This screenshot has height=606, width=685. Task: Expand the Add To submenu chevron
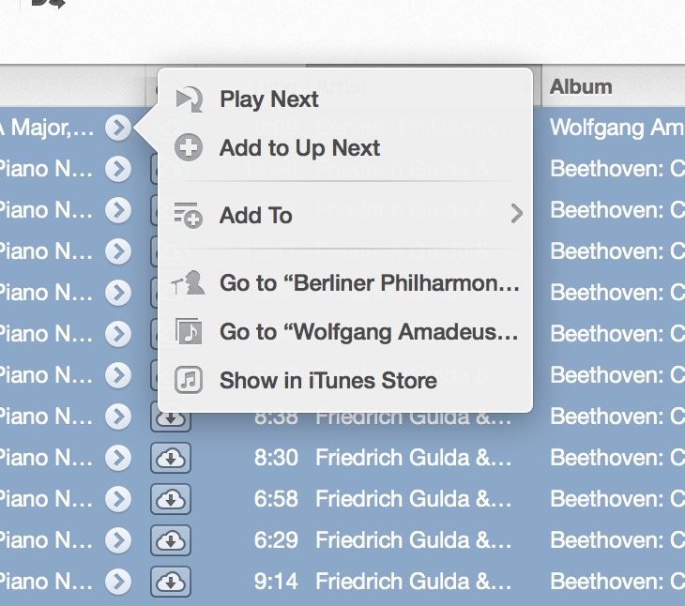pyautogui.click(x=515, y=215)
